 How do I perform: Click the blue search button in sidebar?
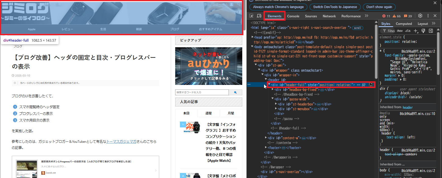coord(235,92)
